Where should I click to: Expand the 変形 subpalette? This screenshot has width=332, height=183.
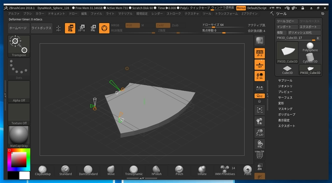coord(281,103)
